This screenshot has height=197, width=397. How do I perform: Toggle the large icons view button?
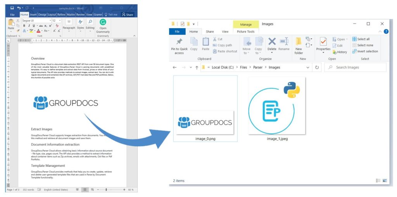pyautogui.click(x=385, y=181)
